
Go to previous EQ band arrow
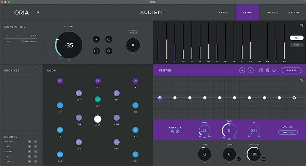click(169, 128)
